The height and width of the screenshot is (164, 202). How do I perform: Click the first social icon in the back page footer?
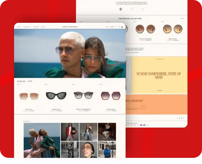177,118
